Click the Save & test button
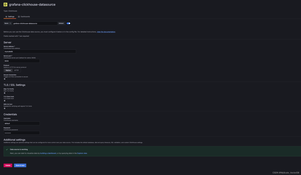 point(20,166)
